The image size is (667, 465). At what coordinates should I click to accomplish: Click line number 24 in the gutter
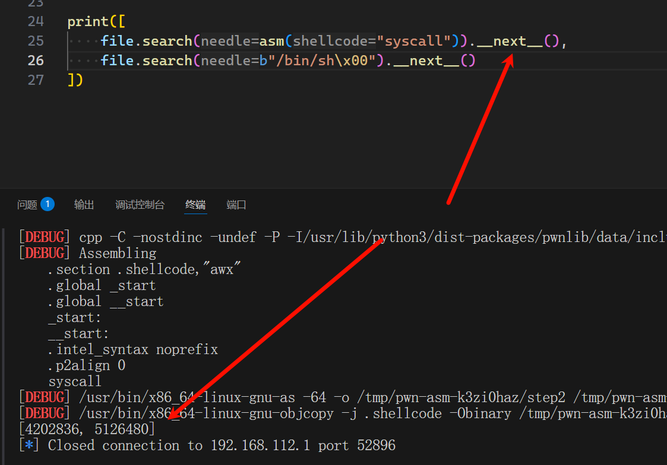(36, 21)
